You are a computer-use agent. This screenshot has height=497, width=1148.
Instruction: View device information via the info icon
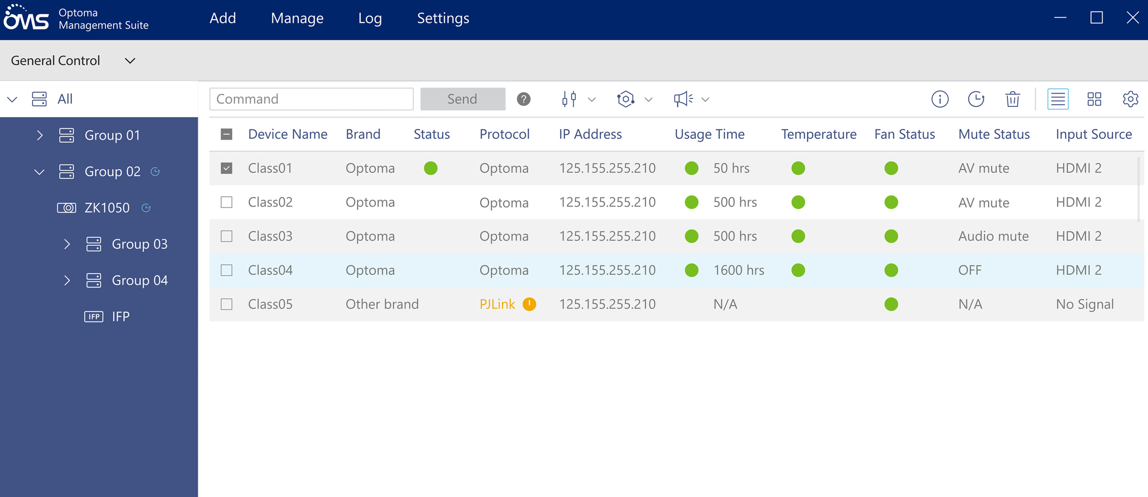[x=940, y=99]
